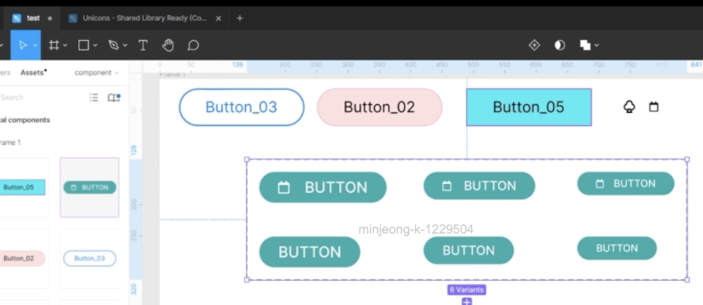The width and height of the screenshot is (703, 305).
Task: Expand the shape tools dropdown arrow
Action: pyautogui.click(x=95, y=45)
